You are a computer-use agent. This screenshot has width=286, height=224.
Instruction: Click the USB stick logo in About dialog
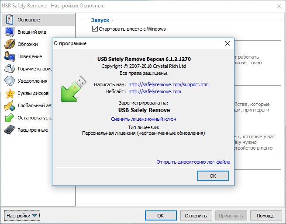point(73,89)
